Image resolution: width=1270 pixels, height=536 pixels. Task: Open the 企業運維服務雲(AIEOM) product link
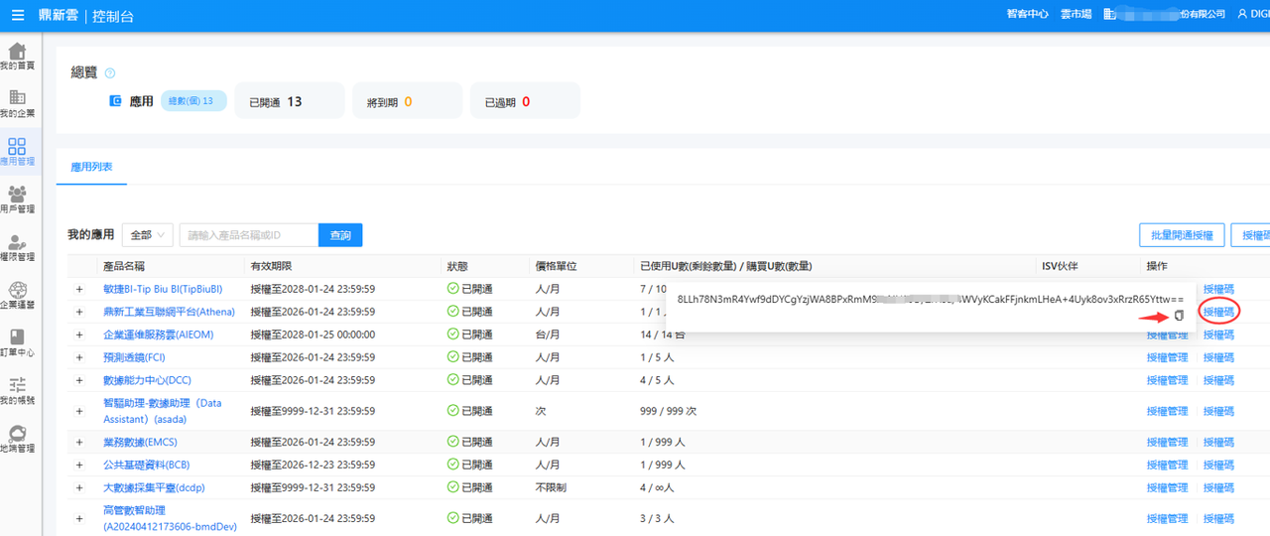pyautogui.click(x=158, y=335)
